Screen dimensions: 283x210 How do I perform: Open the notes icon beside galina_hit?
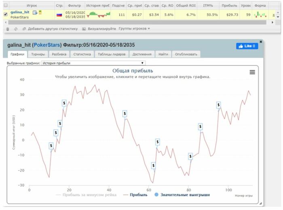(35, 12)
